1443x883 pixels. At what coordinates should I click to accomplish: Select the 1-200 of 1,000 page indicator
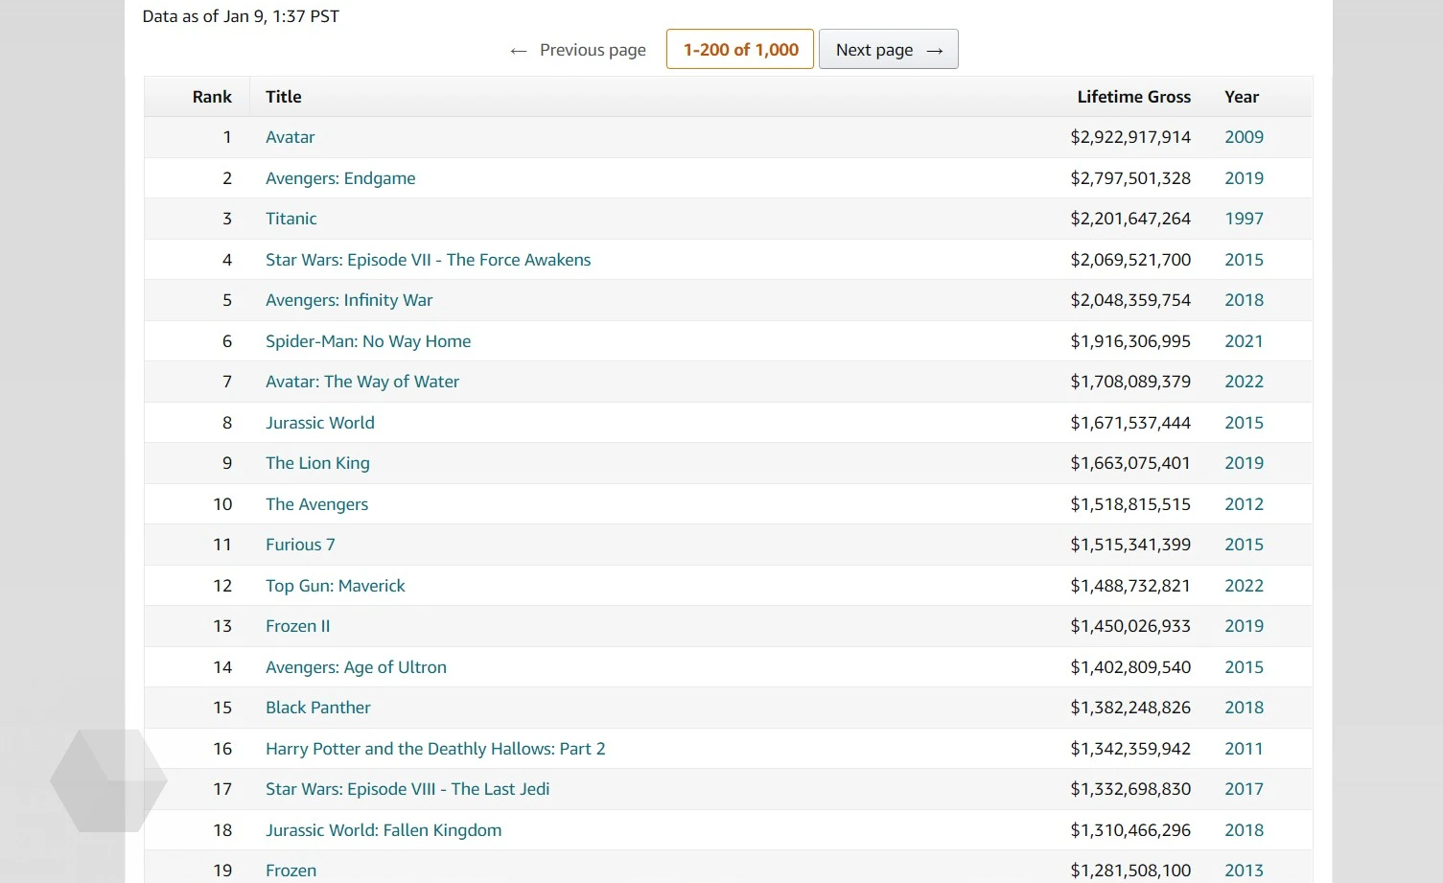[x=740, y=49]
